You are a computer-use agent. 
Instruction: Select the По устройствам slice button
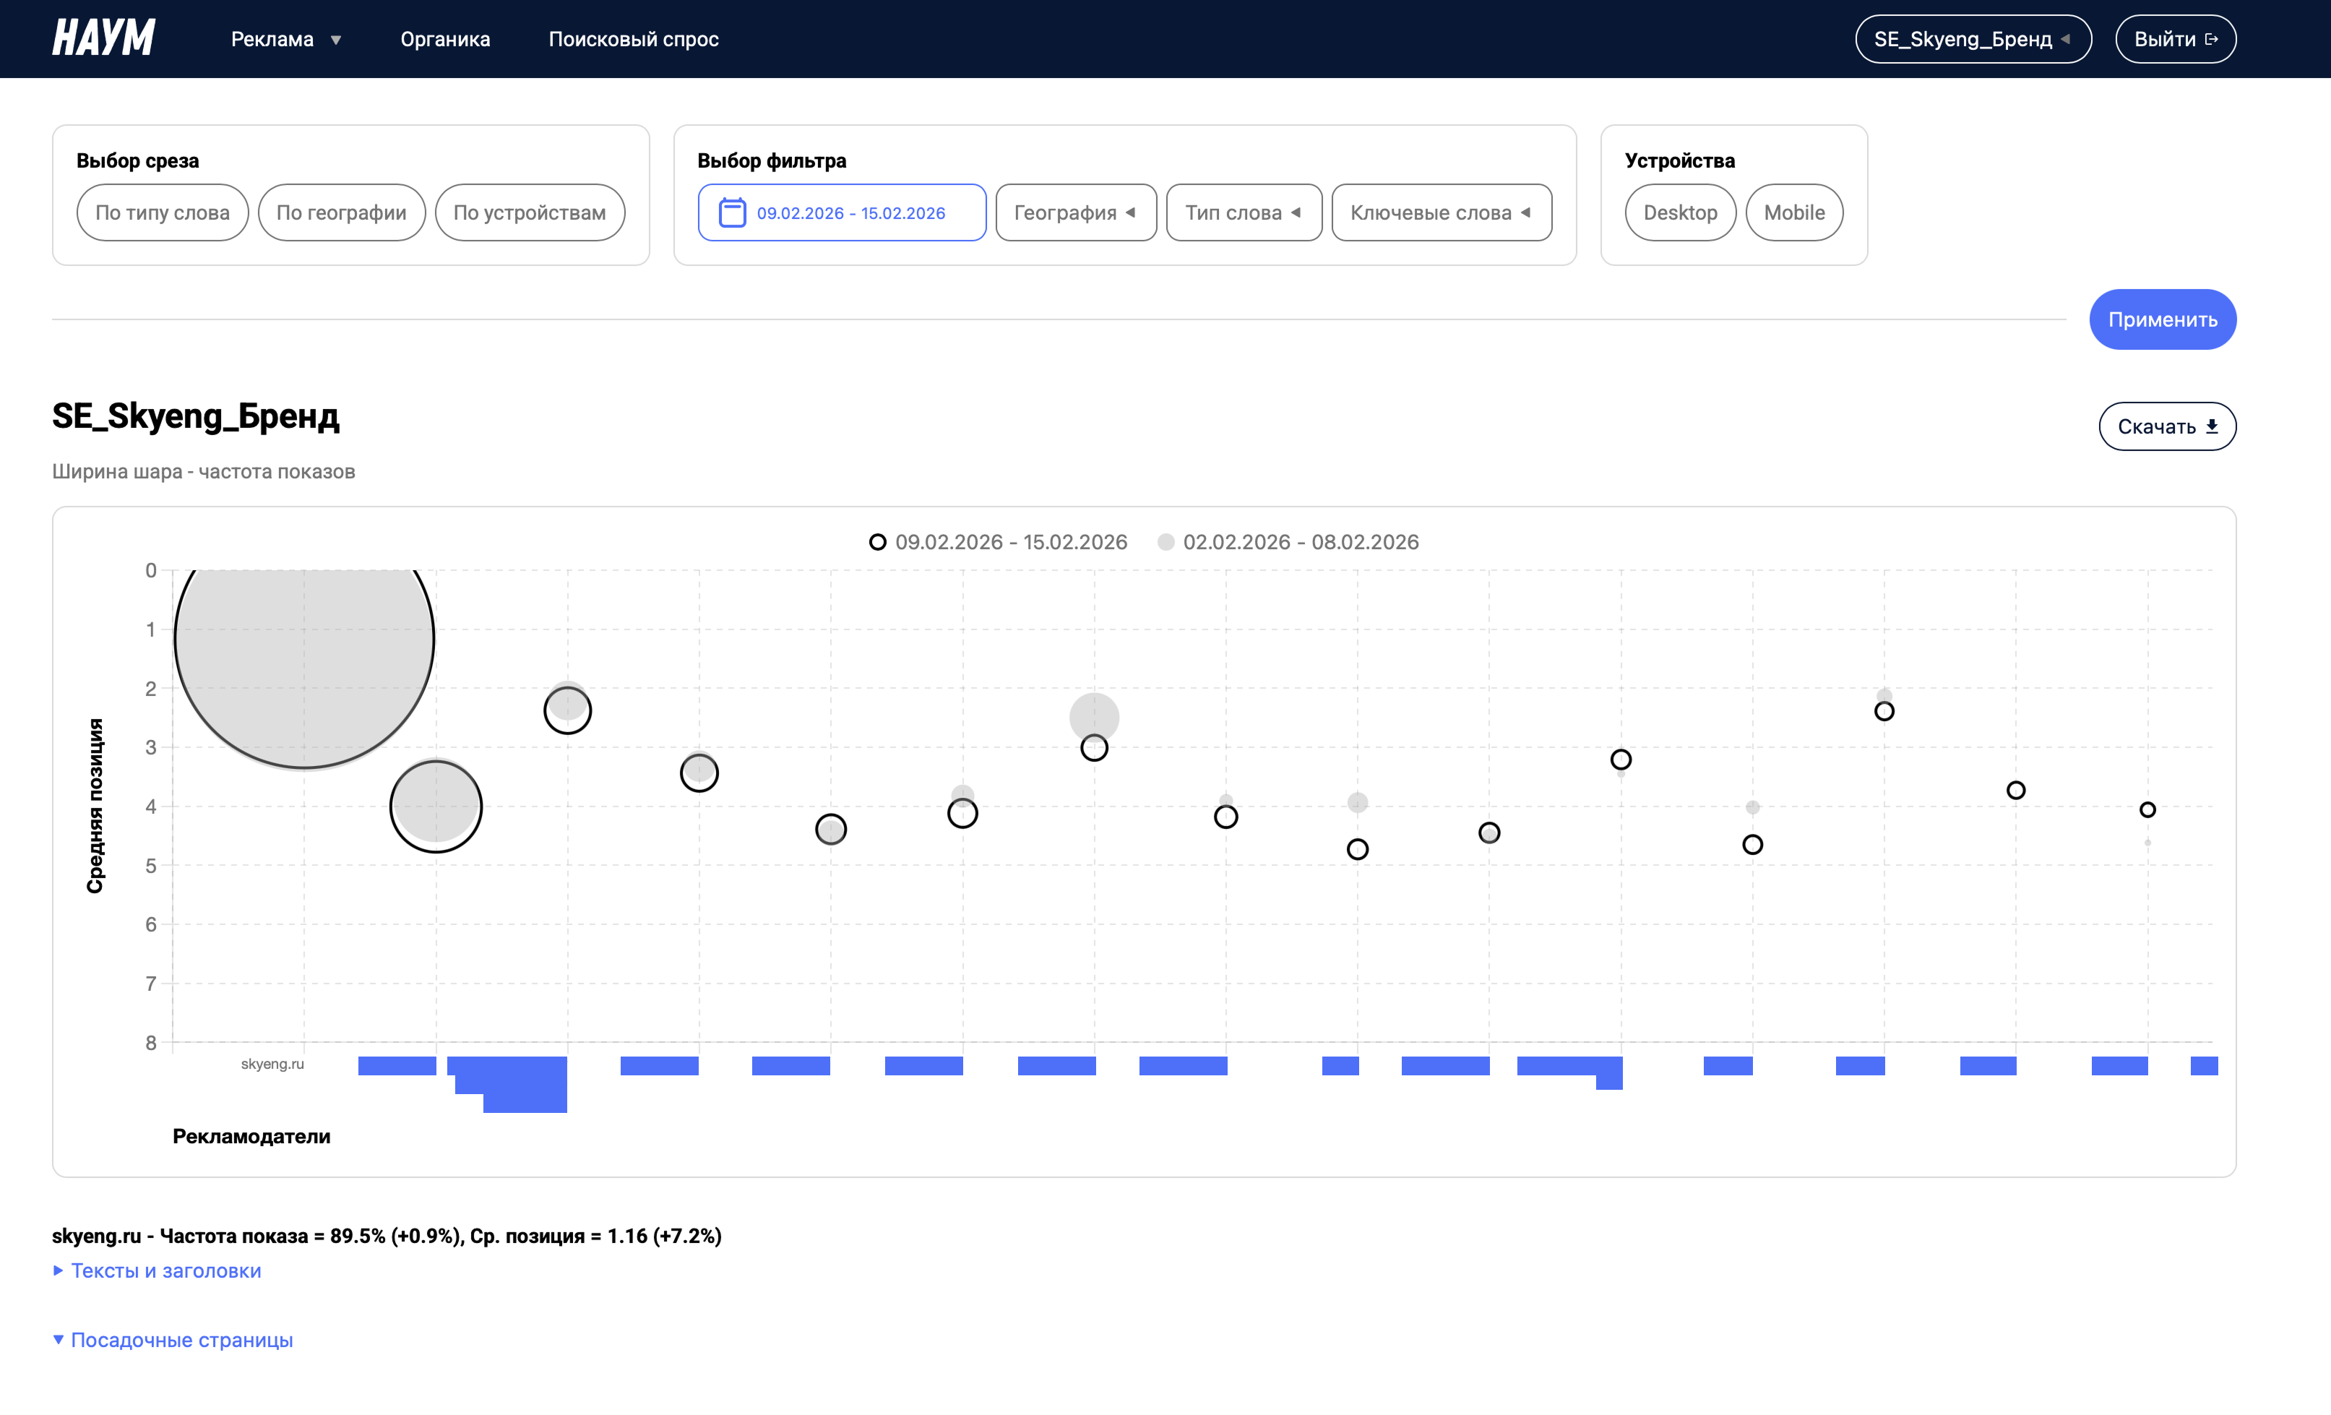pos(529,212)
